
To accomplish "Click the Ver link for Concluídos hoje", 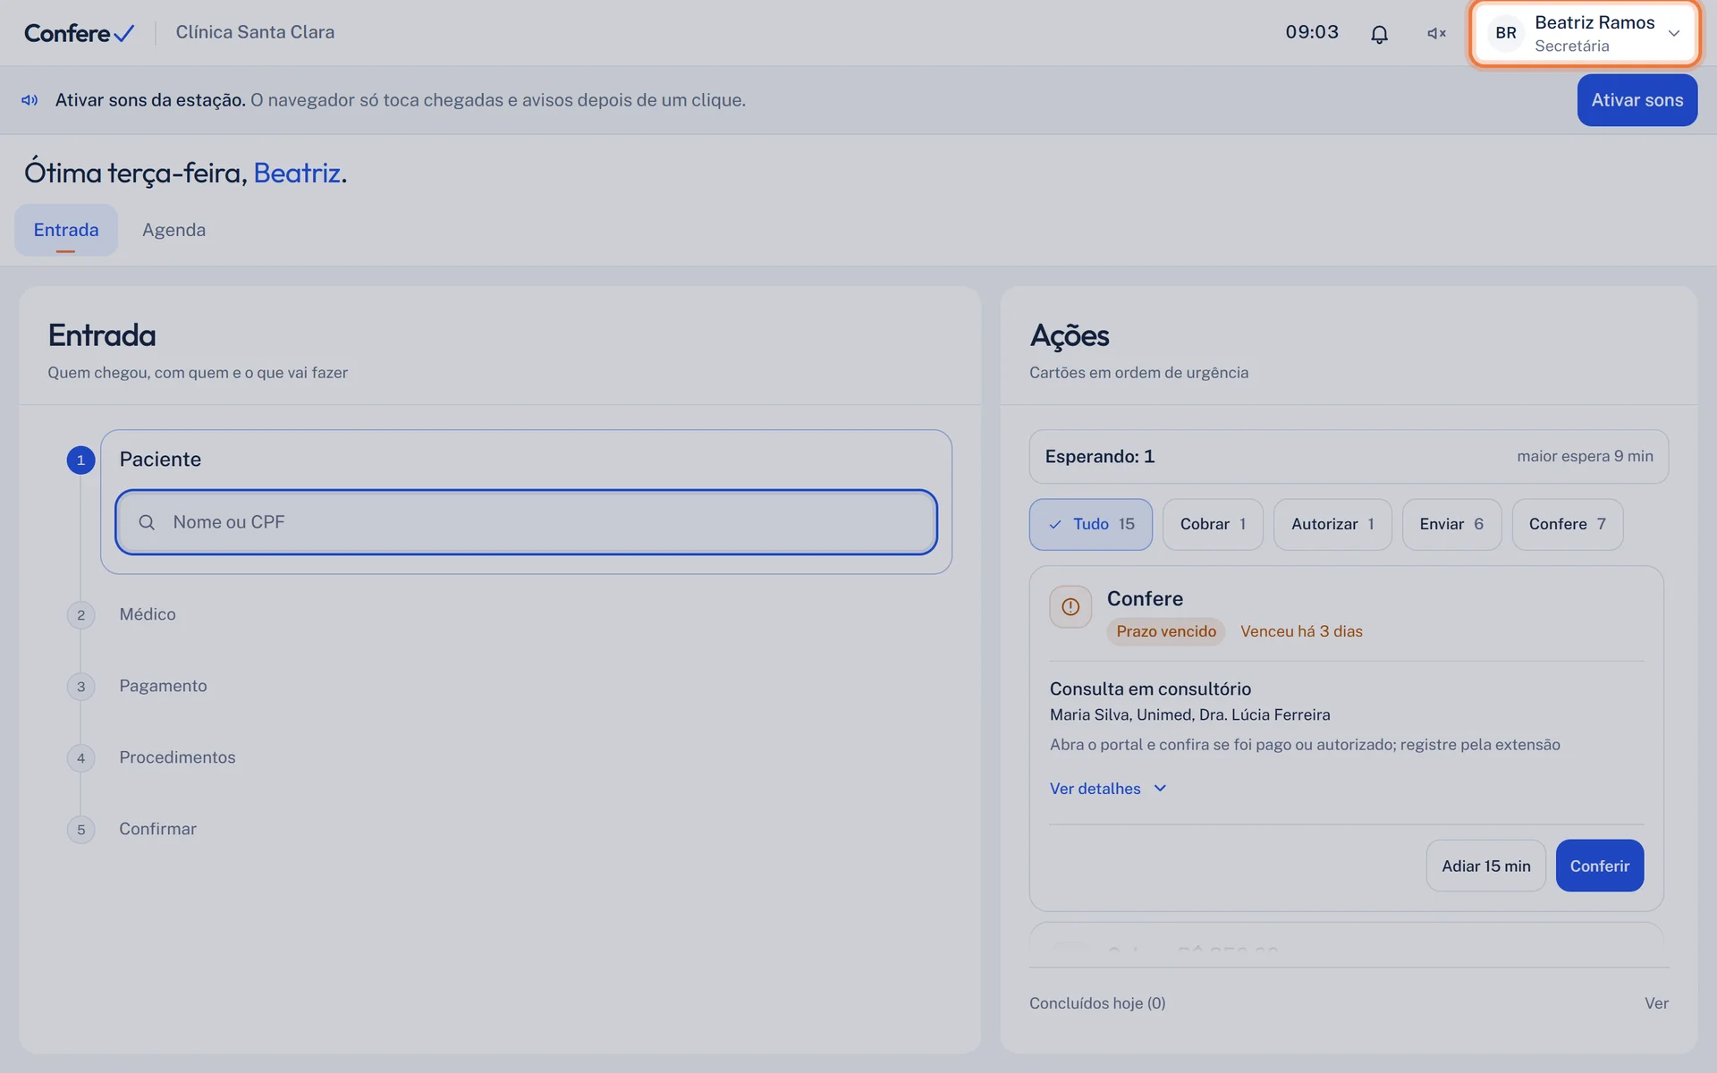I will (1656, 1003).
